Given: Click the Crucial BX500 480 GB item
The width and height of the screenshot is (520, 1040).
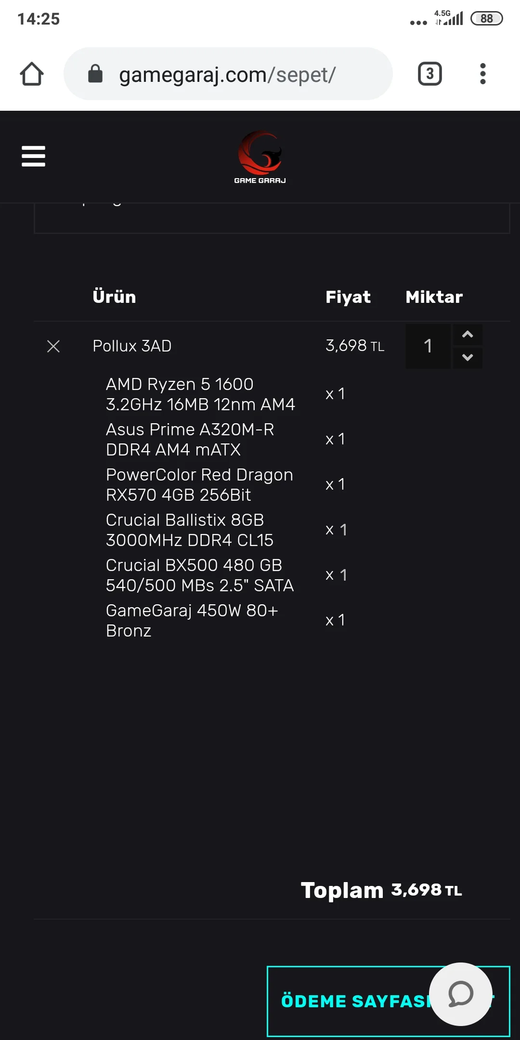Looking at the screenshot, I should point(199,575).
